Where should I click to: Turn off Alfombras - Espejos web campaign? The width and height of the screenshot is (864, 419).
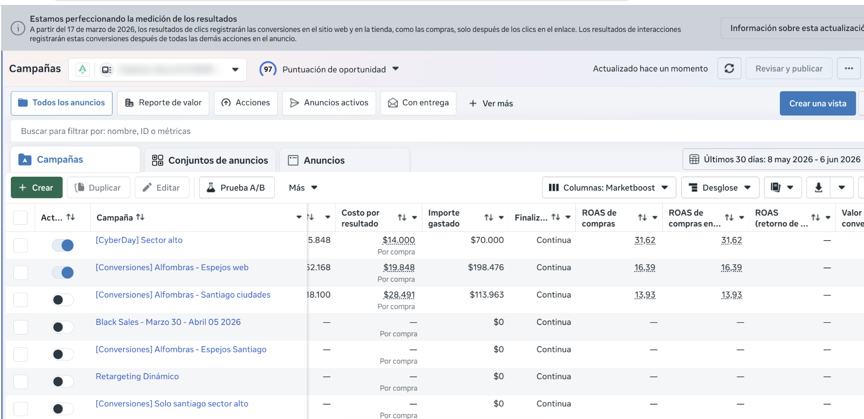click(63, 272)
